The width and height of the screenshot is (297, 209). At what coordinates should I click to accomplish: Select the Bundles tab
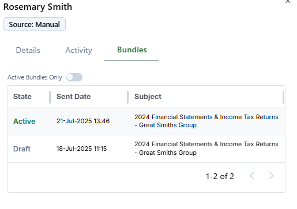(x=132, y=50)
